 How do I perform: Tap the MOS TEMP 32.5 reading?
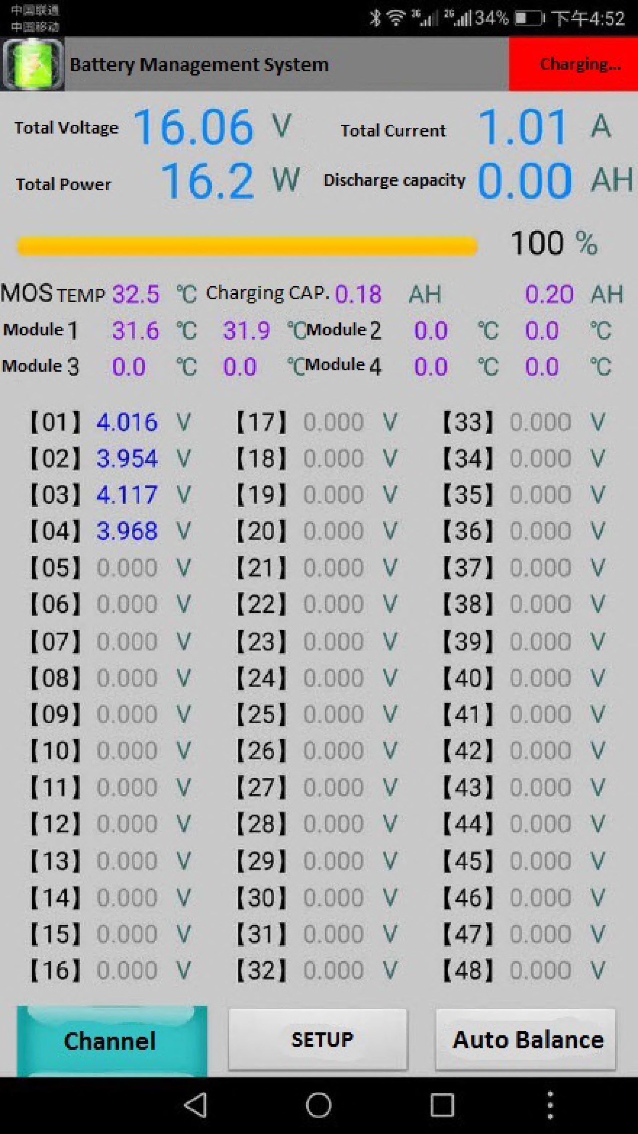tap(135, 294)
